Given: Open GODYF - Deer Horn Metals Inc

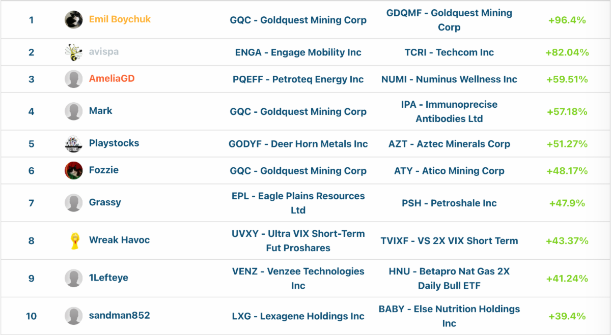Looking at the screenshot, I should [x=298, y=144].
